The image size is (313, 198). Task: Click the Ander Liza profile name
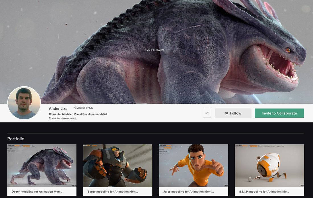[x=58, y=109]
